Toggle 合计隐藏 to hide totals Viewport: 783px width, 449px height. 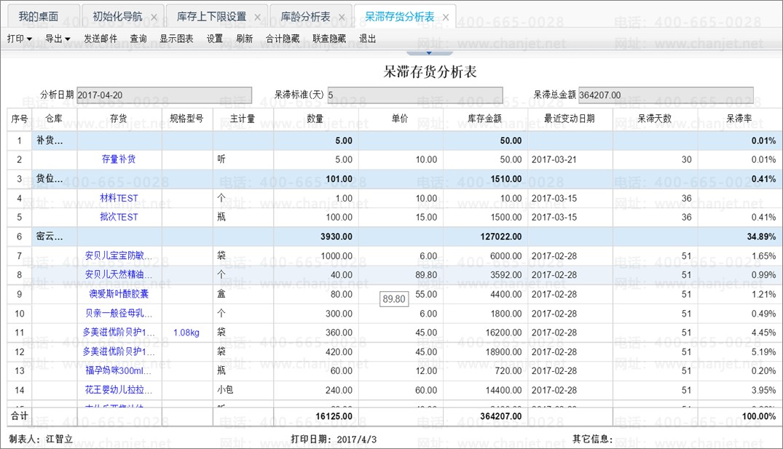tap(283, 39)
